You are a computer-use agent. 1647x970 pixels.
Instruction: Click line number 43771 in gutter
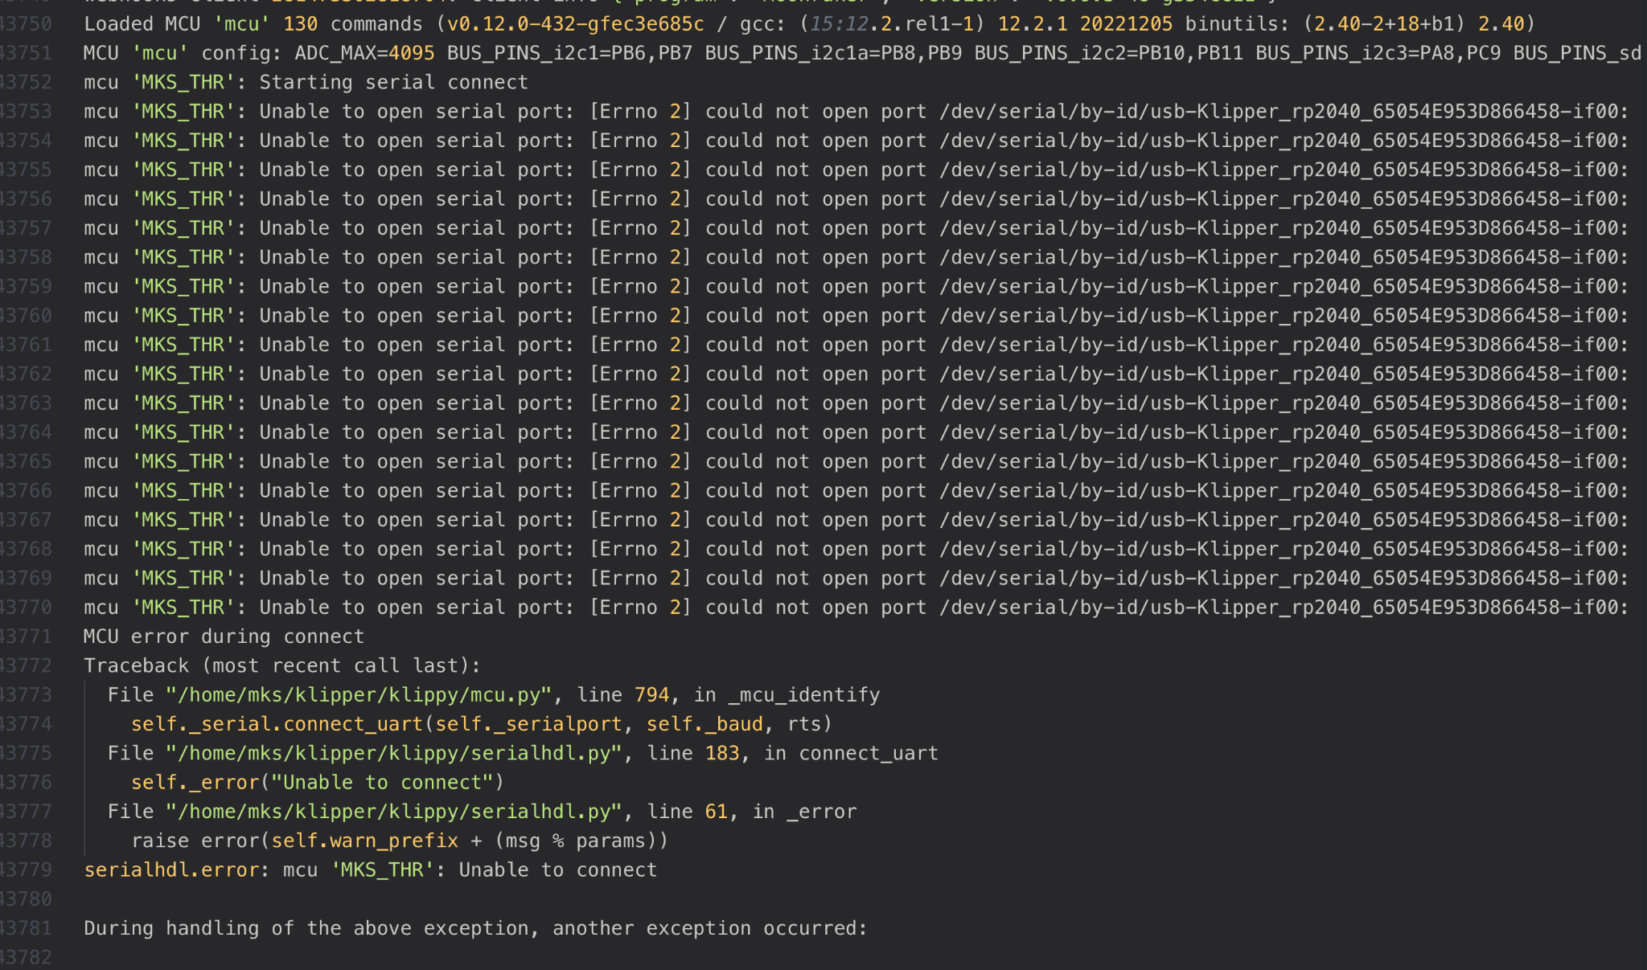click(26, 636)
